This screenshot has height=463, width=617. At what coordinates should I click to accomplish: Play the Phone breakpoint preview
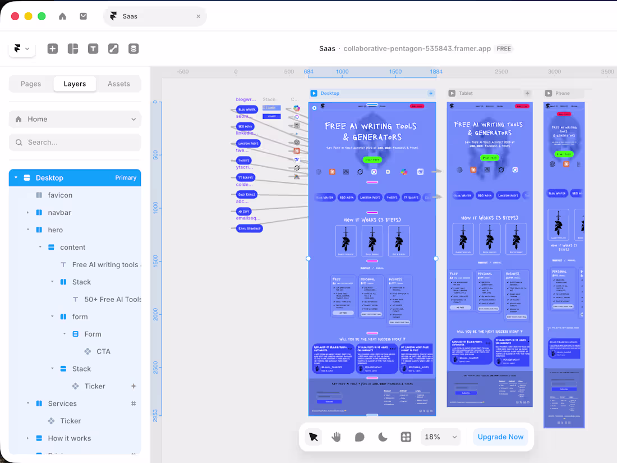pos(549,93)
